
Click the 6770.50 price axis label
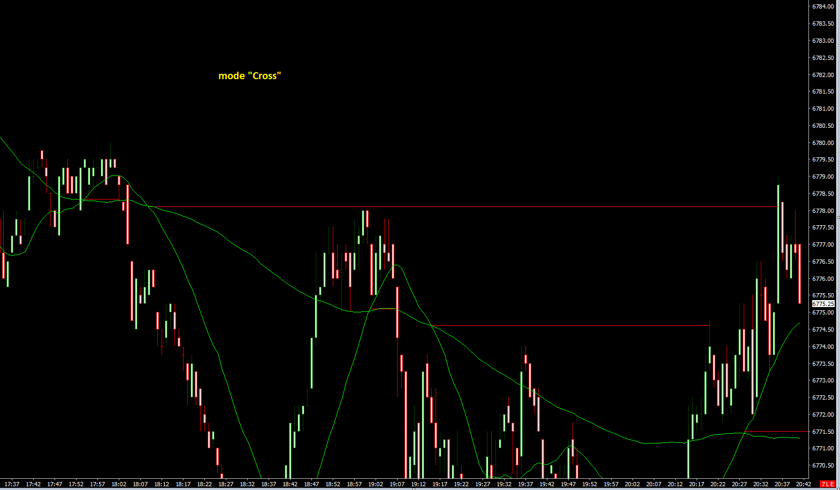pos(823,465)
